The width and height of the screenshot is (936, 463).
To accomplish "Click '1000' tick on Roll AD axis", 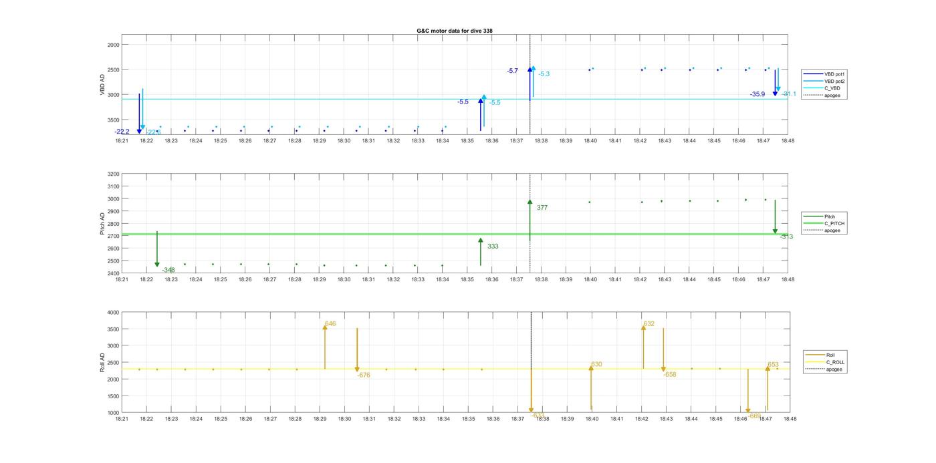I will pos(113,413).
